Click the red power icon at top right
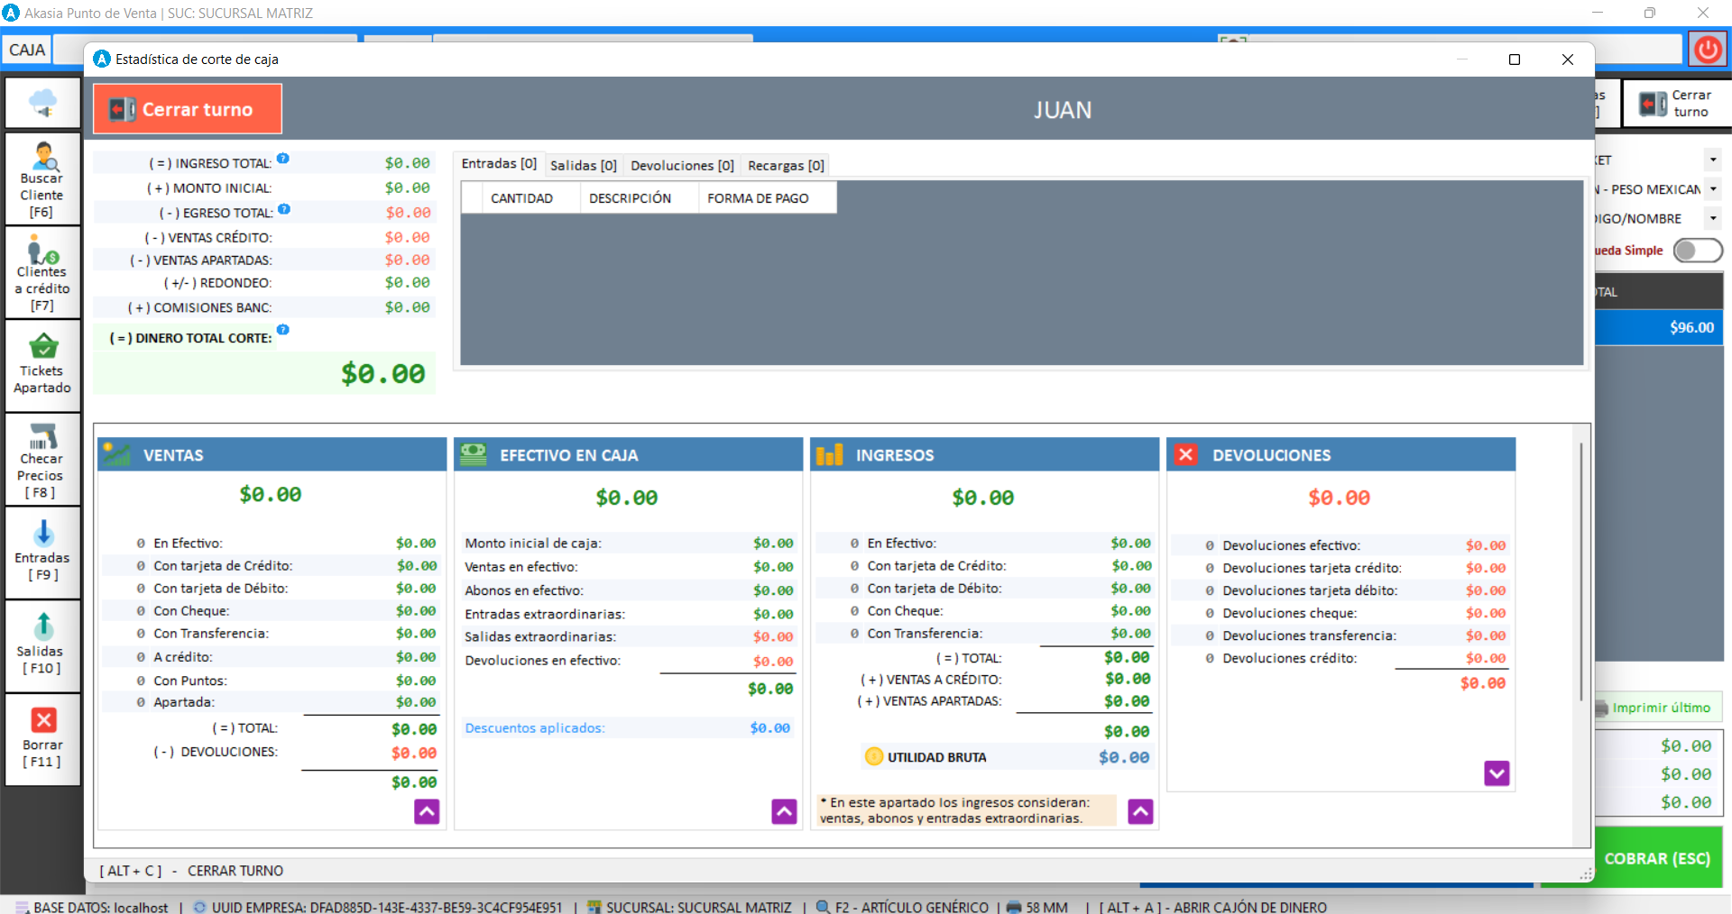The image size is (1732, 914). click(x=1707, y=50)
